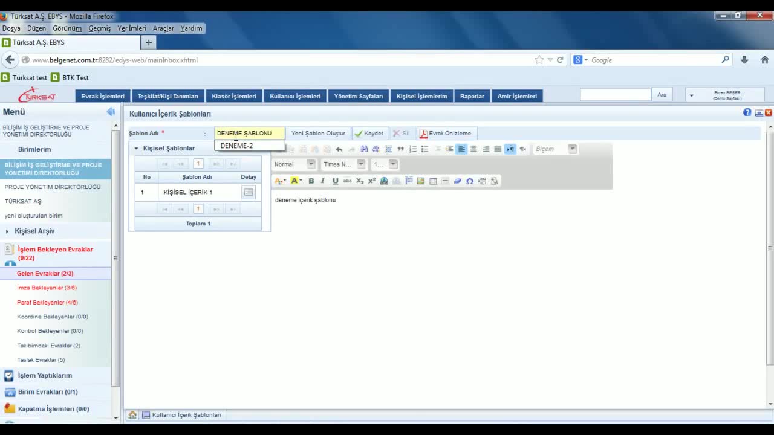The image size is (774, 435).
Task: Open the yellow text background color picker
Action: pos(296,181)
